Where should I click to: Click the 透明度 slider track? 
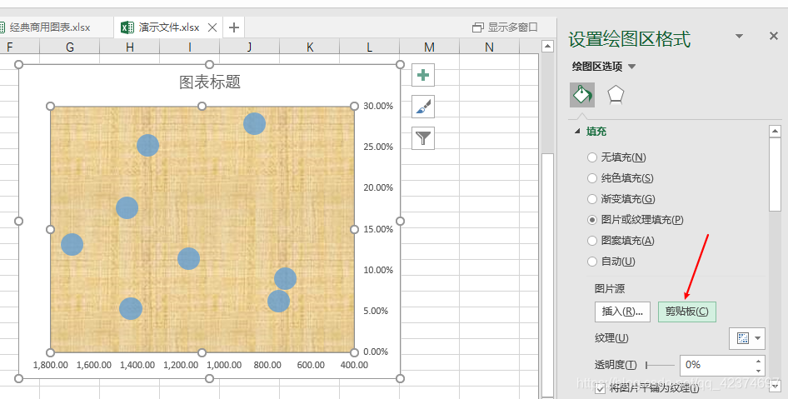661,366
